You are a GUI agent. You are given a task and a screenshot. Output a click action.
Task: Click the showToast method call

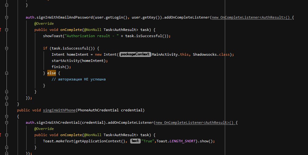click(53, 36)
